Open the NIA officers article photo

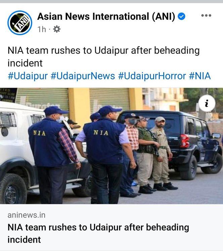111,146
